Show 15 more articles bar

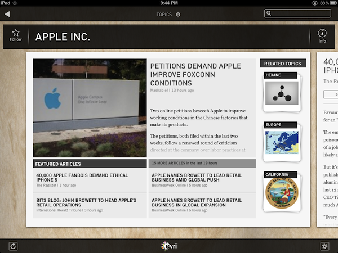(x=202, y=163)
